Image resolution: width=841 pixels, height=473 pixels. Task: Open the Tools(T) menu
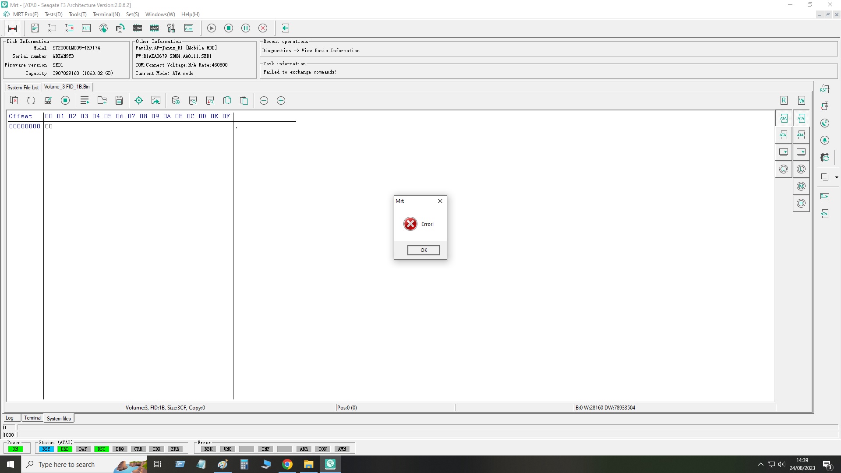click(x=78, y=14)
